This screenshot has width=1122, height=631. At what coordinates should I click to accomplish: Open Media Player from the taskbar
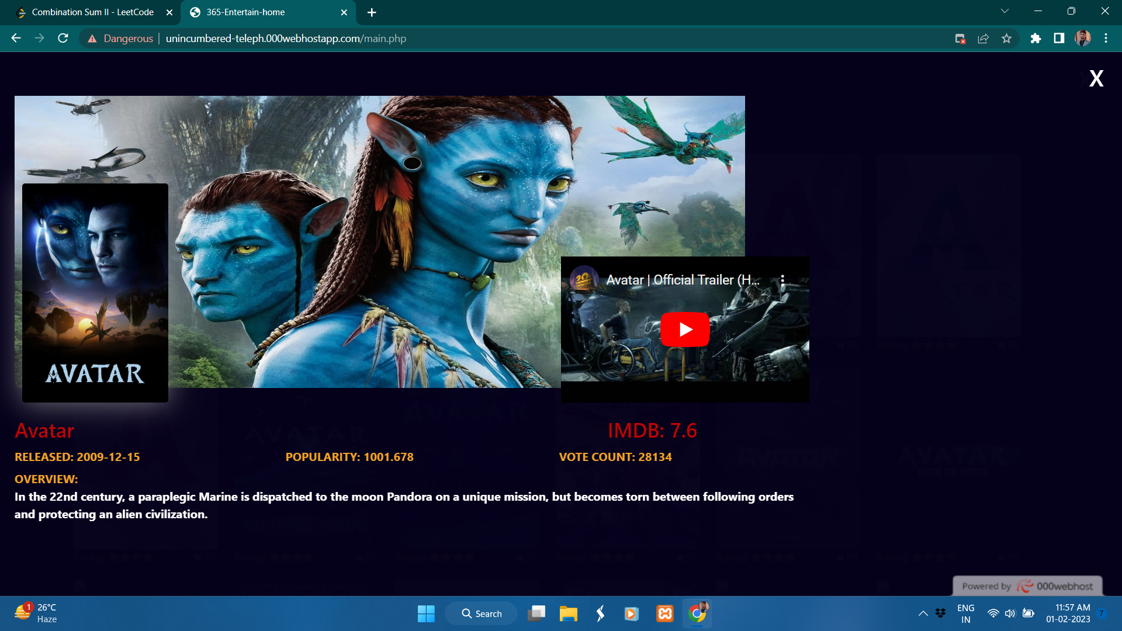tap(631, 613)
